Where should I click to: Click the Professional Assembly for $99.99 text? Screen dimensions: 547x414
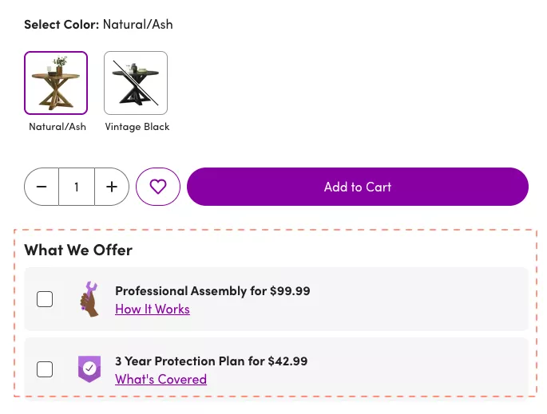pos(212,291)
